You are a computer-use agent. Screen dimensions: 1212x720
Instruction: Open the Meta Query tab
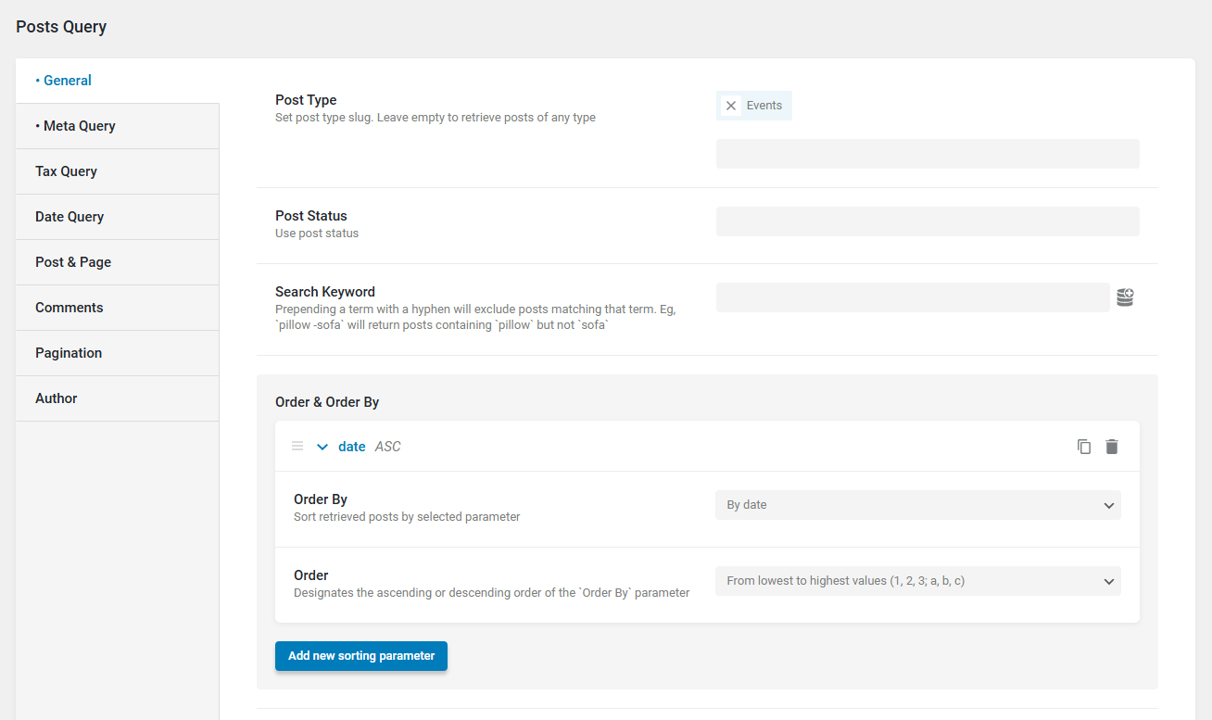[80, 126]
